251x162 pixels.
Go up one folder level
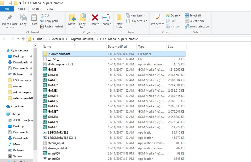tap(23, 39)
